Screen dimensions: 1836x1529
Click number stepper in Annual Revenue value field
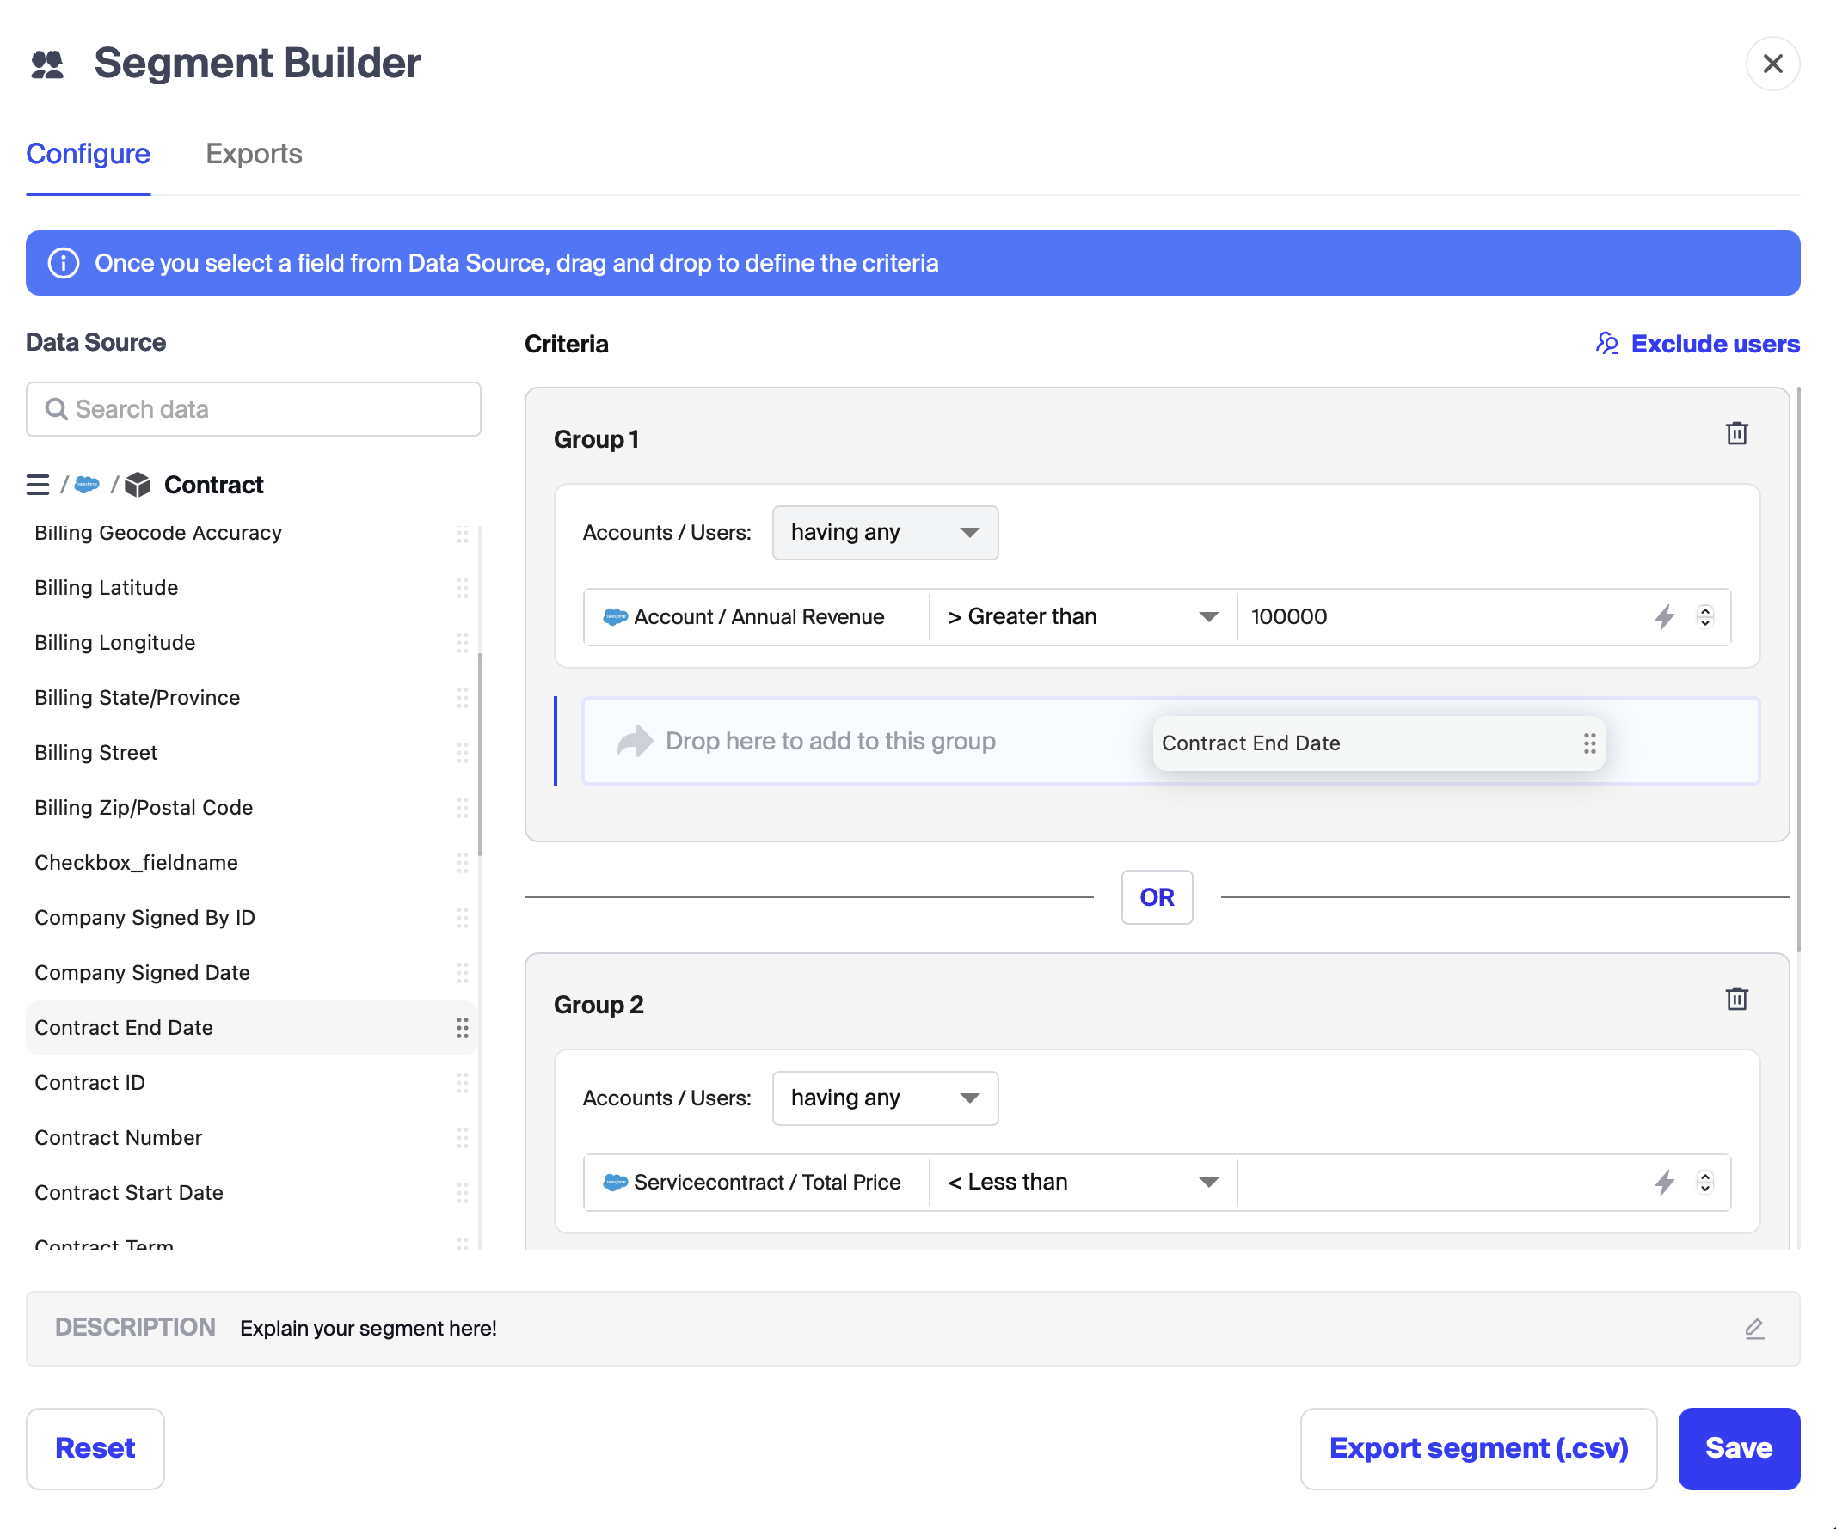1704,617
